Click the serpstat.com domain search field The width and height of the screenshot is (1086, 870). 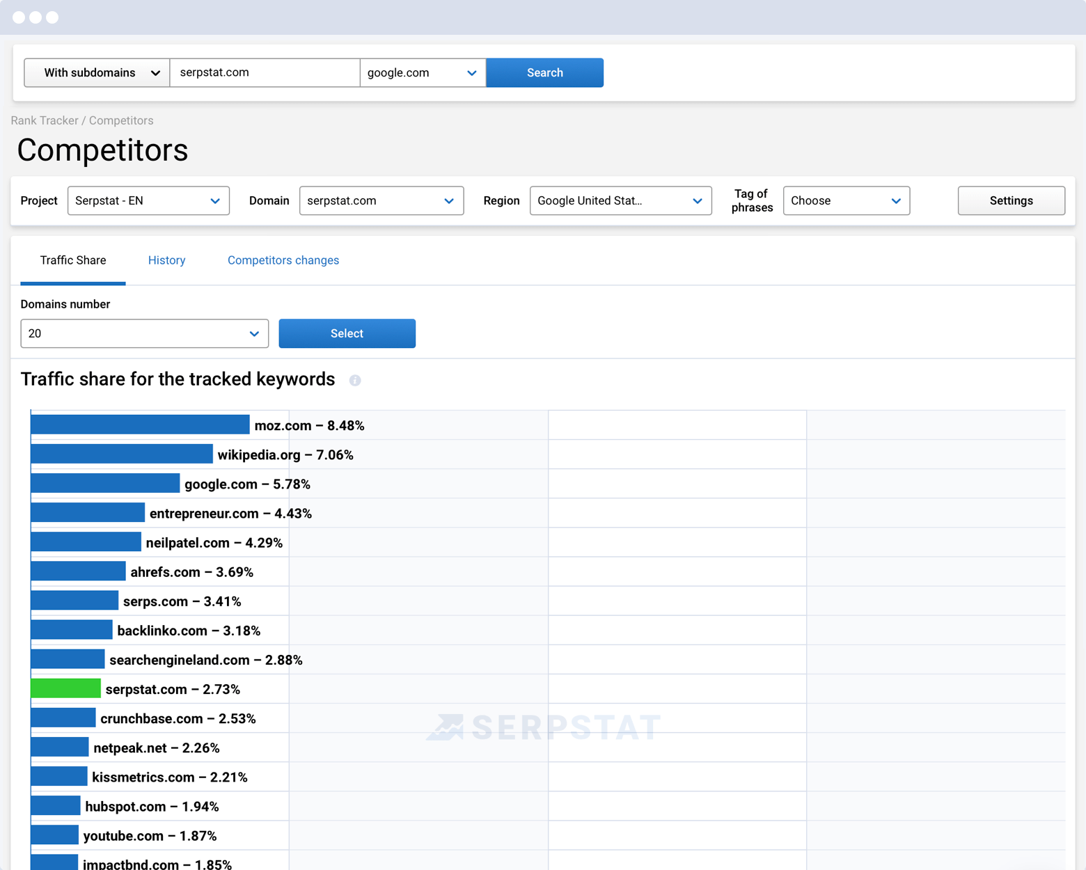tap(265, 73)
